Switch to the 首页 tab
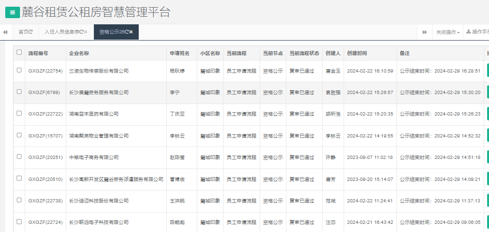Image resolution: width=489 pixels, height=232 pixels. [x=26, y=32]
